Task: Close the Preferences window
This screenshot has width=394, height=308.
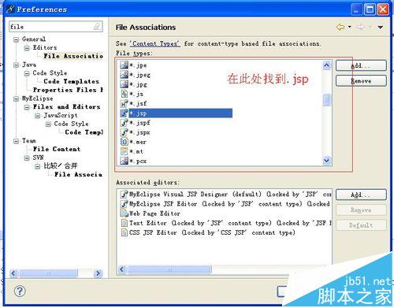Action: coord(383,9)
